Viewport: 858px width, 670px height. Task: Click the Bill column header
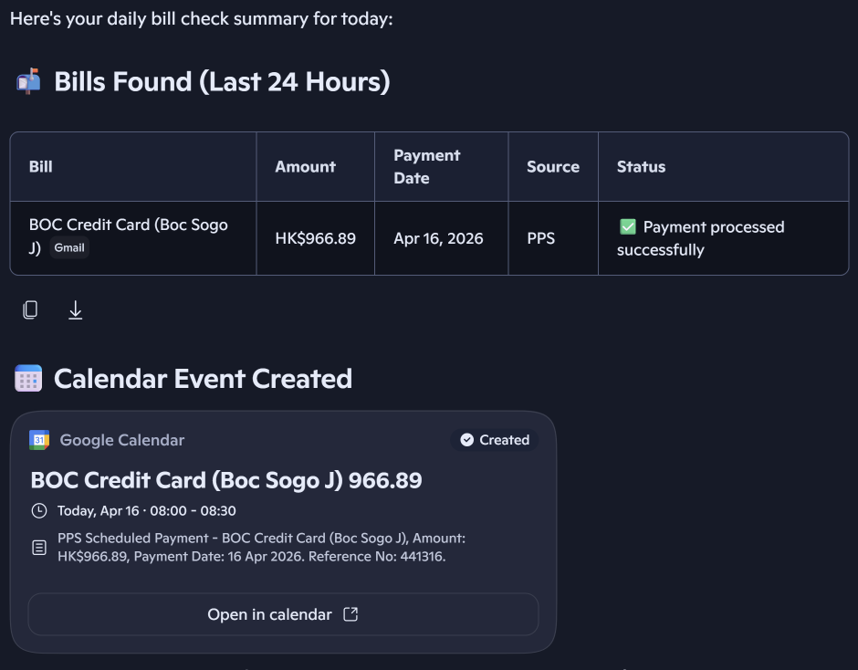(41, 167)
